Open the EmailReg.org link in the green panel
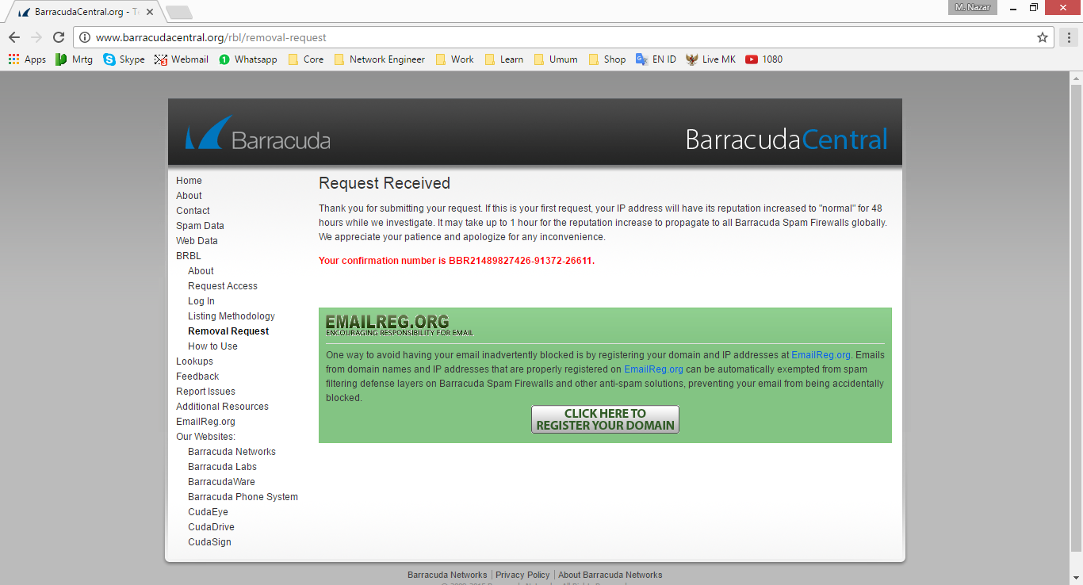Image resolution: width=1083 pixels, height=585 pixels. 821,354
